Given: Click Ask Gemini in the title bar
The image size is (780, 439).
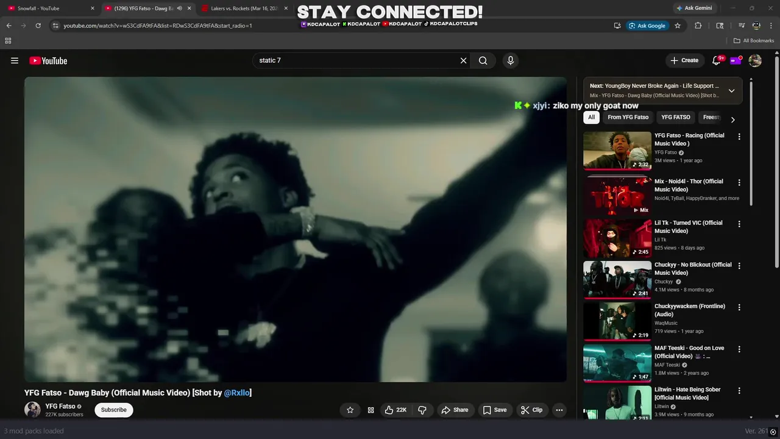Looking at the screenshot, I should point(693,9).
